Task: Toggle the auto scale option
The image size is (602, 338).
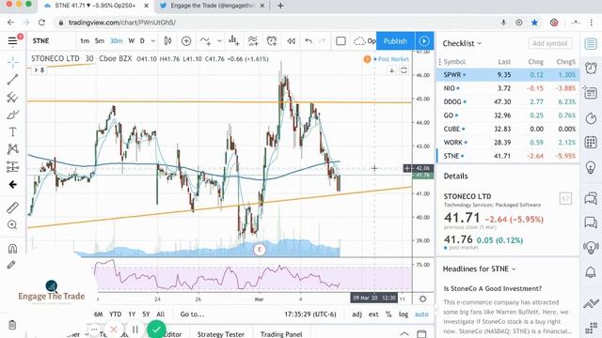Action: [x=421, y=315]
